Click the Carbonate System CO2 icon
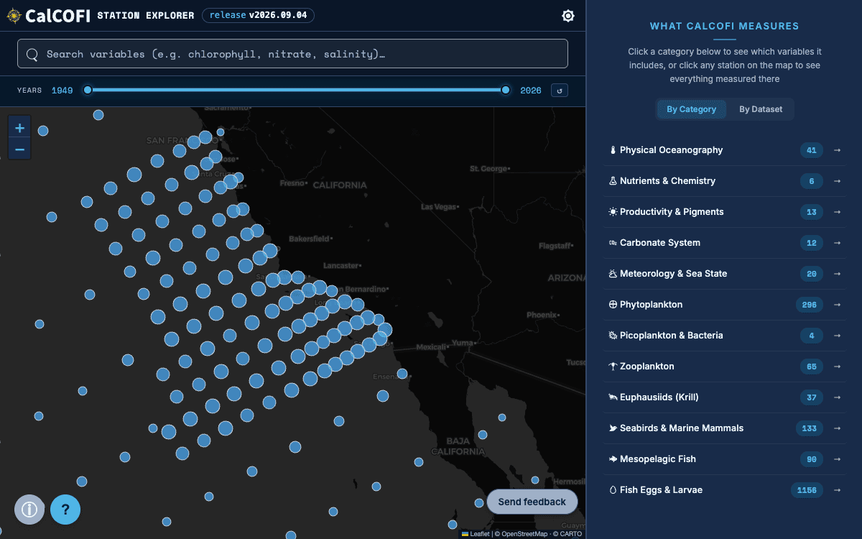Image resolution: width=862 pixels, height=539 pixels. tap(613, 243)
